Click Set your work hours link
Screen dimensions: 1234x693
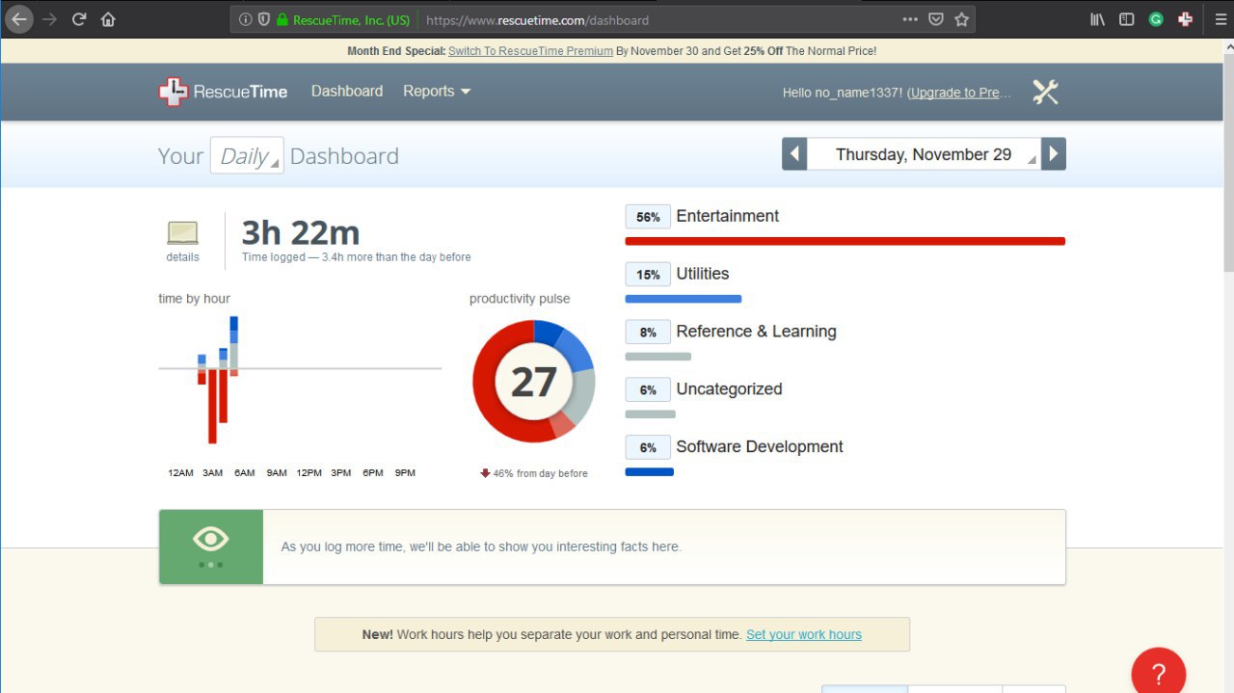tap(804, 634)
